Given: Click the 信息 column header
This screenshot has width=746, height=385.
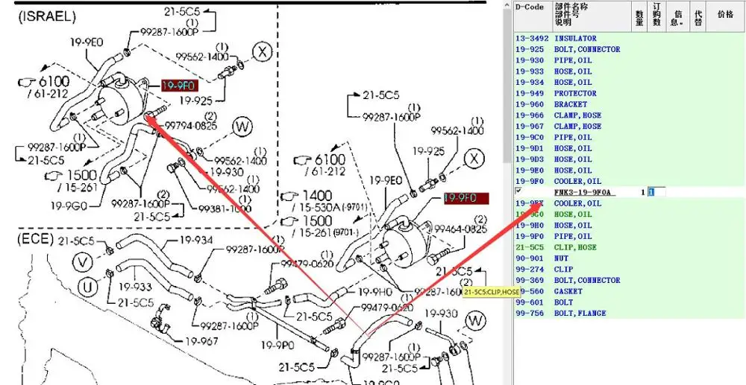Looking at the screenshot, I should pyautogui.click(x=677, y=16).
